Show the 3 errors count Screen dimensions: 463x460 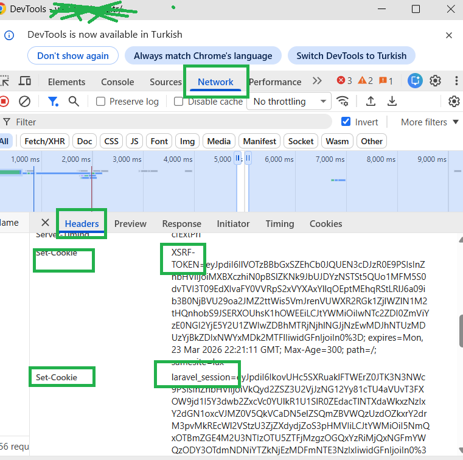[344, 80]
